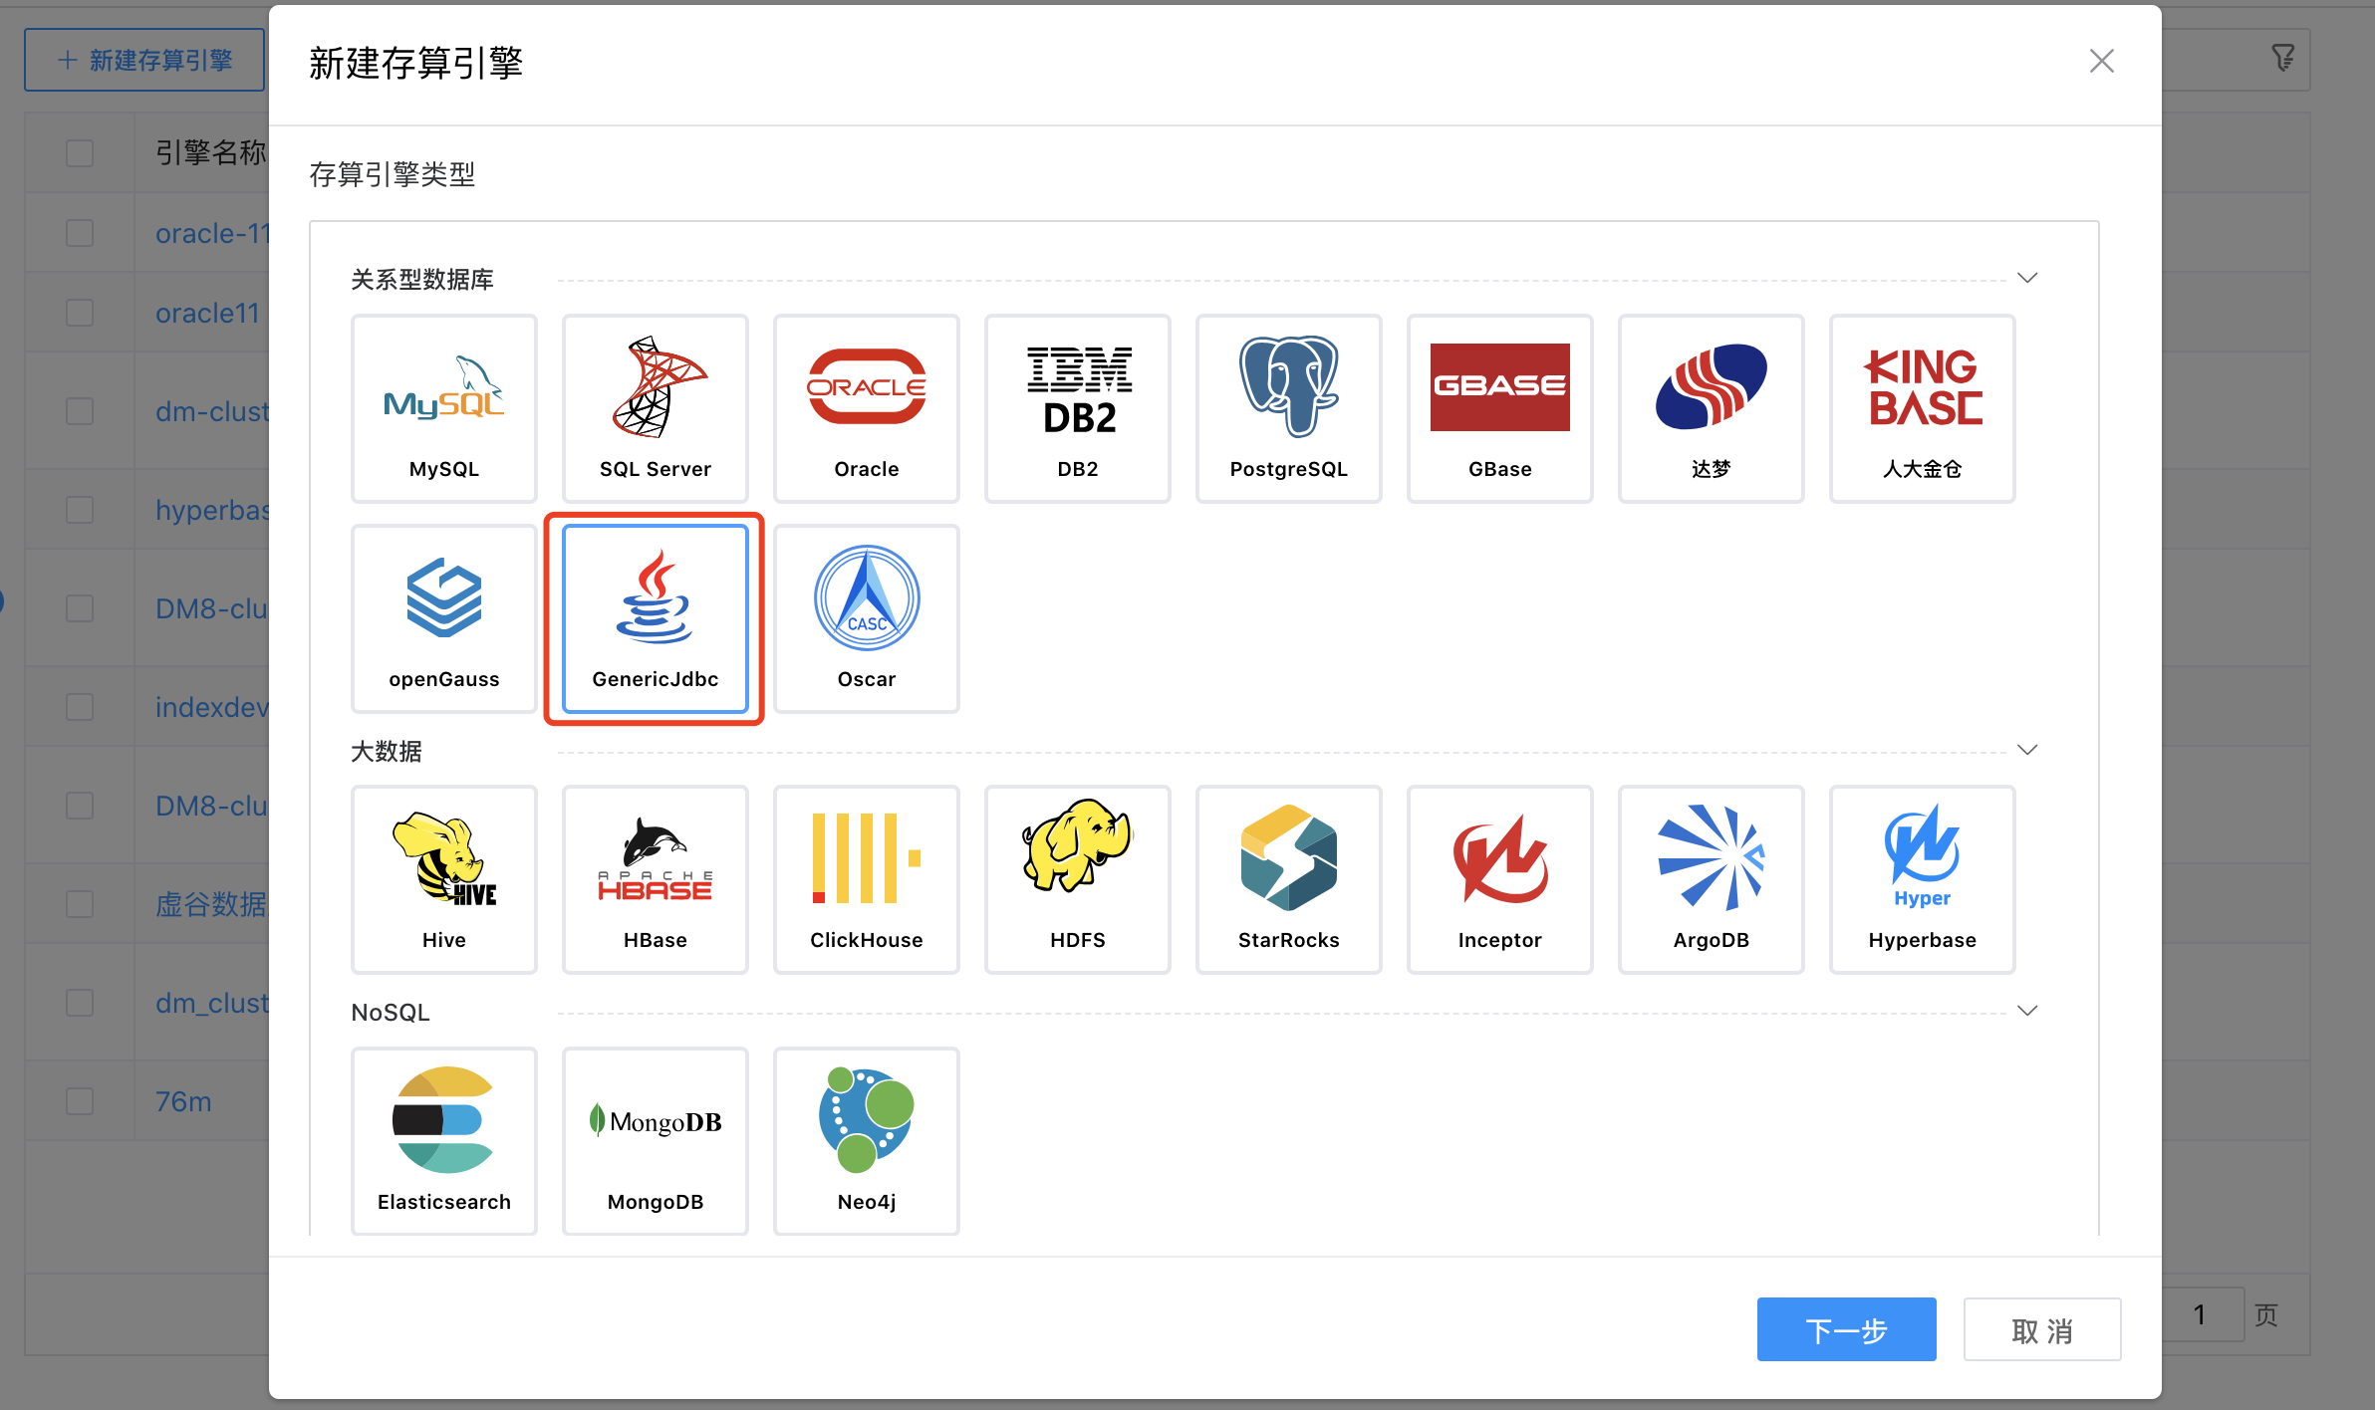This screenshot has height=1410, width=2375.
Task: Collapse the NoSQL section chevron
Action: 2027,1011
